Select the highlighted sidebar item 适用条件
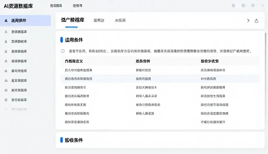Screen dimensions: 268x154 [25, 21]
